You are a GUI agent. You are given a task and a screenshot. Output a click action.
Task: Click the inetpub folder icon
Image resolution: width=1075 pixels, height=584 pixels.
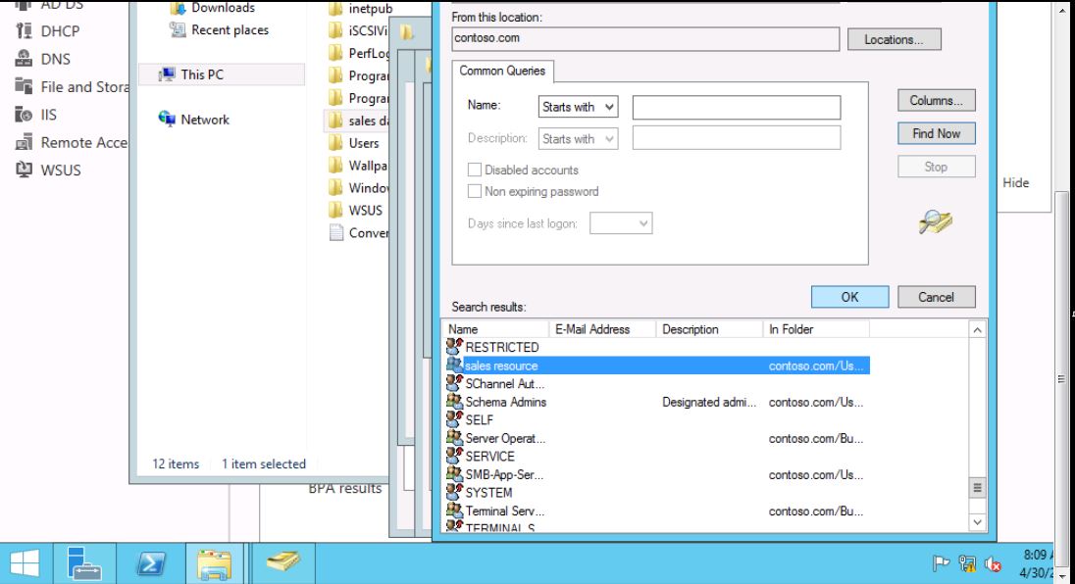(x=335, y=9)
